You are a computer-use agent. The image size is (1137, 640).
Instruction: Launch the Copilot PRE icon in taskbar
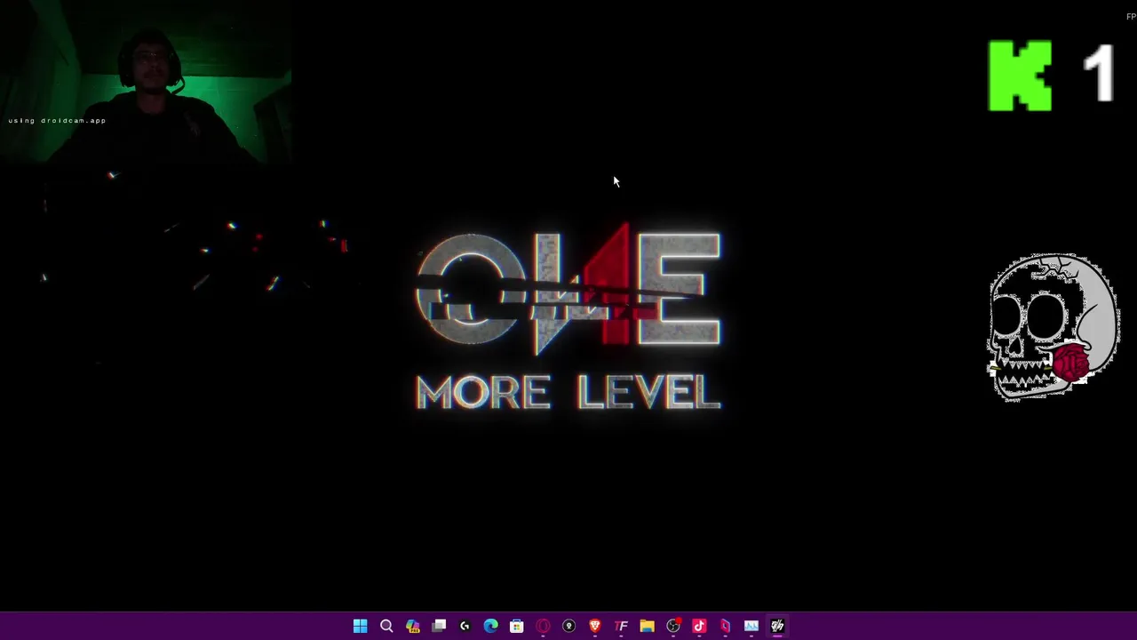[412, 626]
